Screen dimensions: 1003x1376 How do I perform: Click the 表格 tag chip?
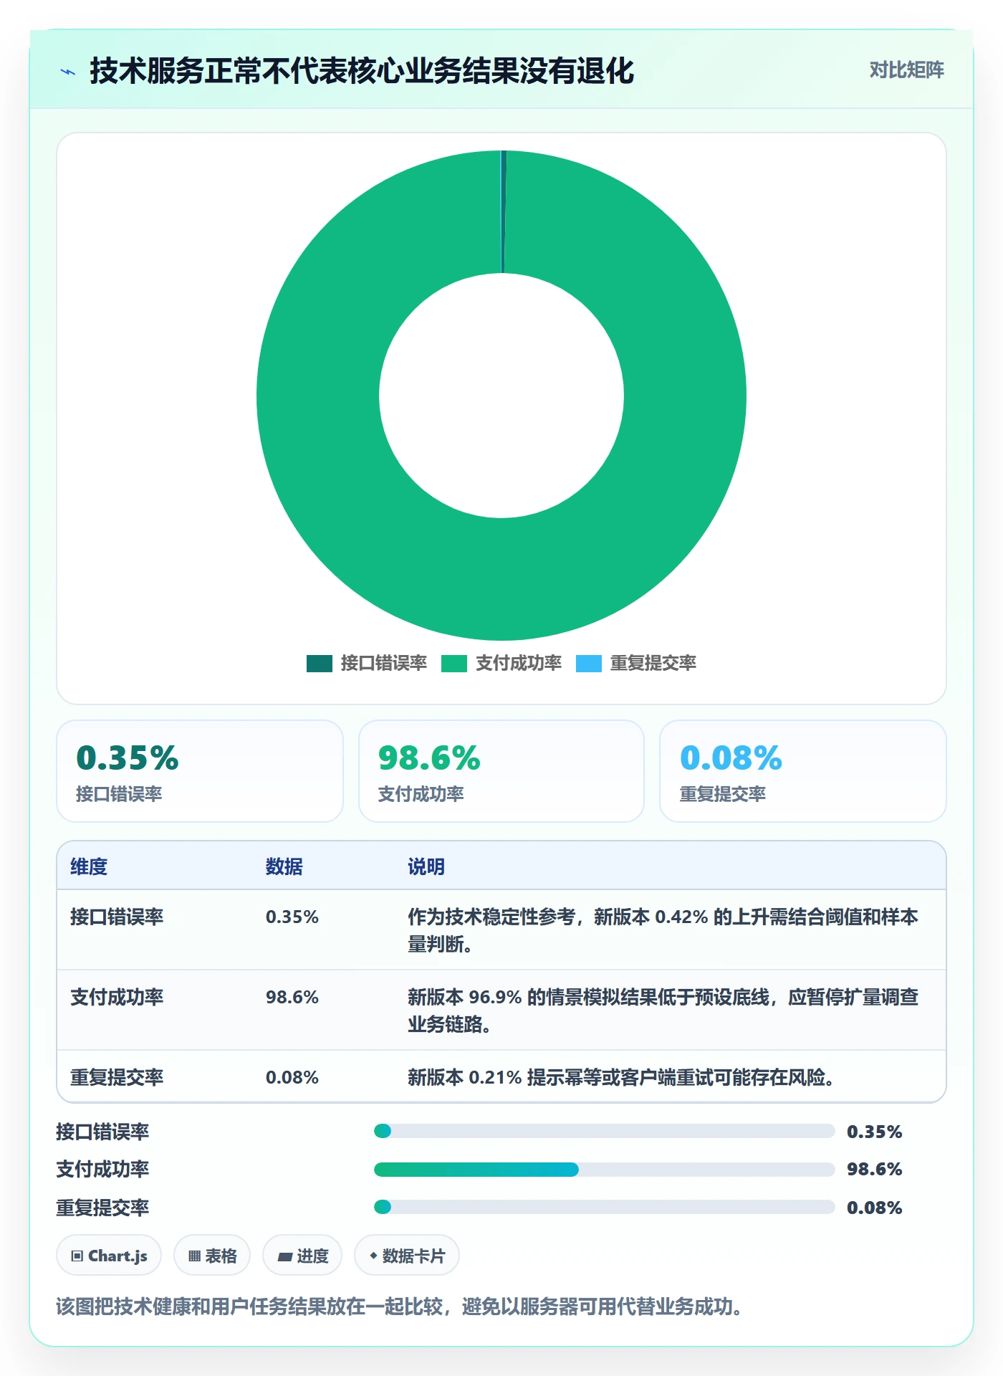[212, 1256]
